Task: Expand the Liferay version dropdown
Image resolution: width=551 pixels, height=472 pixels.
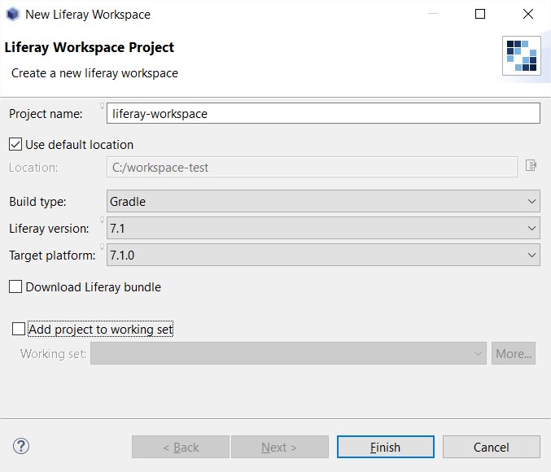Action: [323, 229]
